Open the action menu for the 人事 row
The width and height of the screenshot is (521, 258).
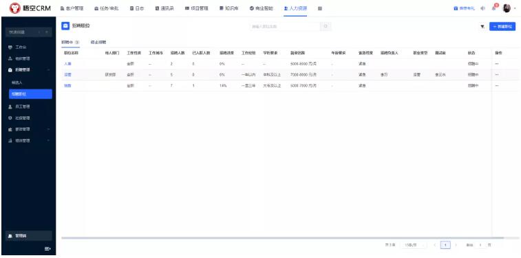497,63
